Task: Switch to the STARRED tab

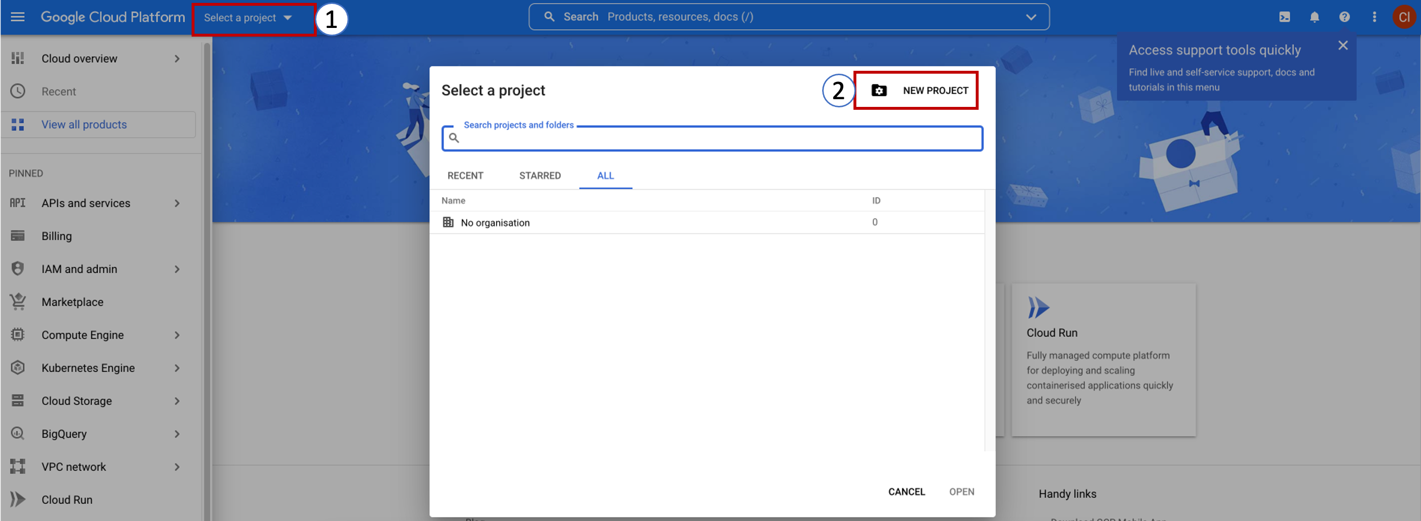Action: pyautogui.click(x=540, y=175)
